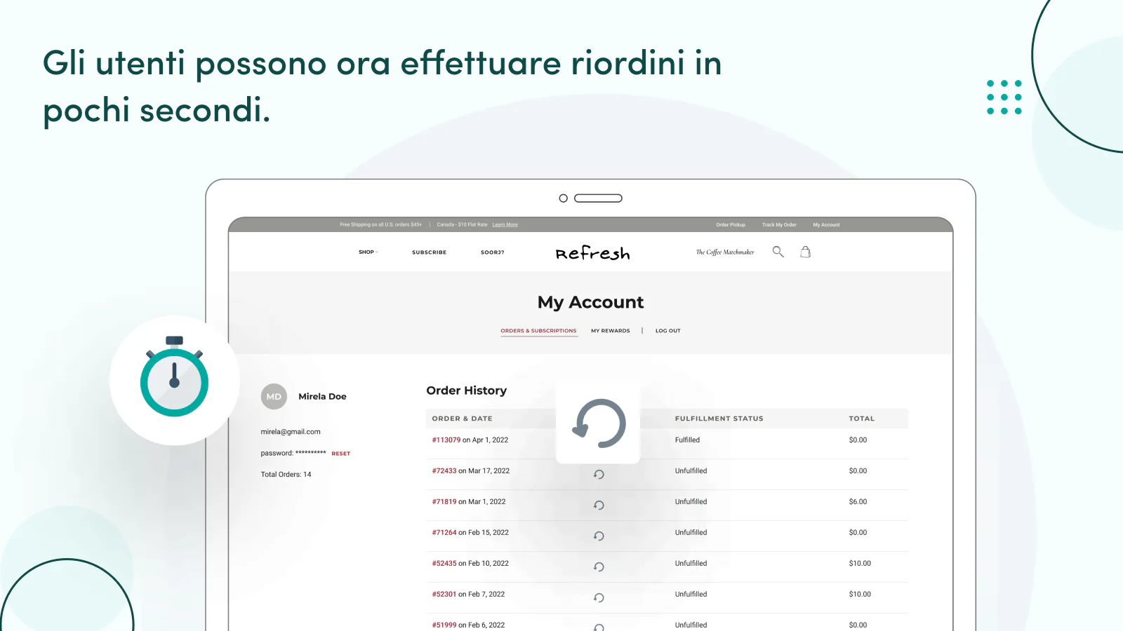Open My Account top bar link

(x=826, y=225)
